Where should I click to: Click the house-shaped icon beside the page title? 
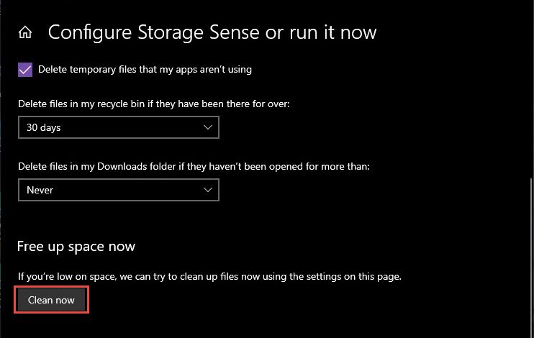(x=25, y=32)
